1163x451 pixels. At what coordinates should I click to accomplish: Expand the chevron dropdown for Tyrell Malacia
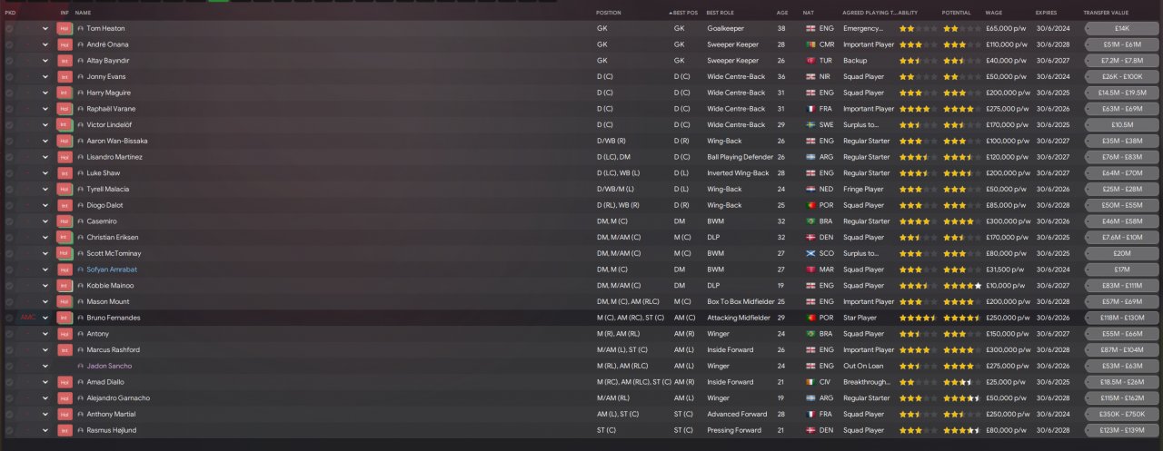pyautogui.click(x=45, y=189)
